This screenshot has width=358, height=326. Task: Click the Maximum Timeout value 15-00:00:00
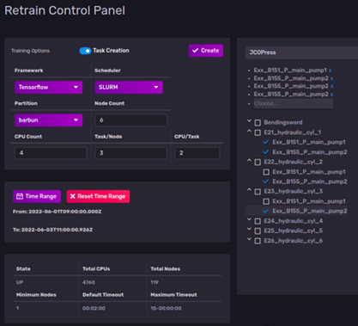166,308
